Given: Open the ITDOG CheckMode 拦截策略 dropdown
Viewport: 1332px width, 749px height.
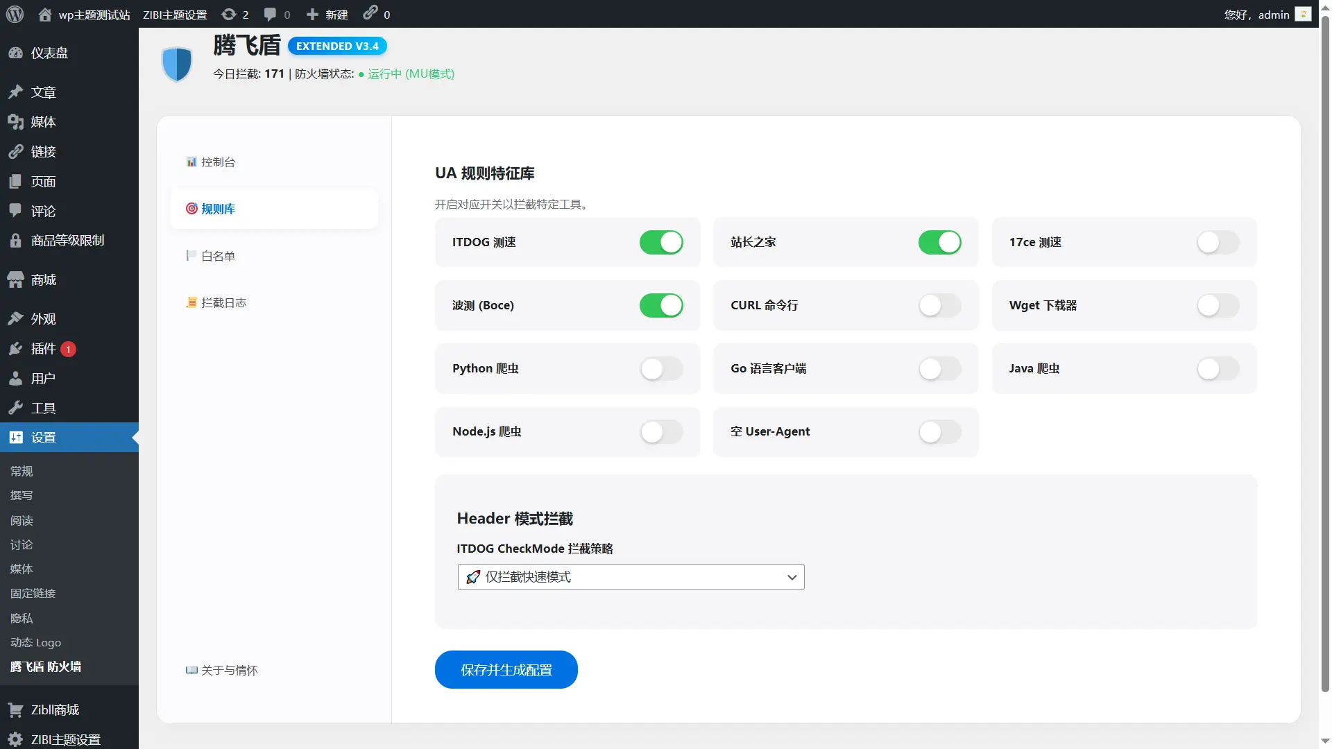Looking at the screenshot, I should pyautogui.click(x=631, y=578).
